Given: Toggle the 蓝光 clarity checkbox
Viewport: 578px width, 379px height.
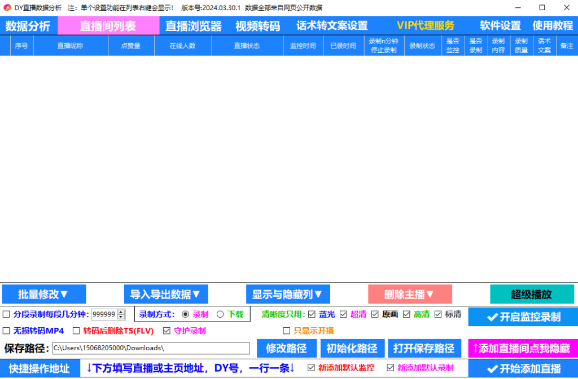Looking at the screenshot, I should coord(312,315).
